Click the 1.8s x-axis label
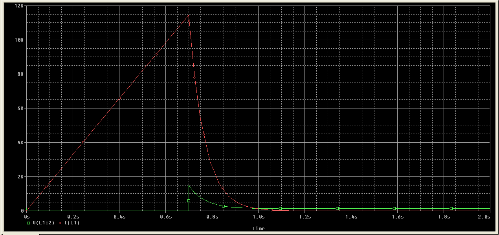The height and width of the screenshot is (235, 499). [444, 217]
